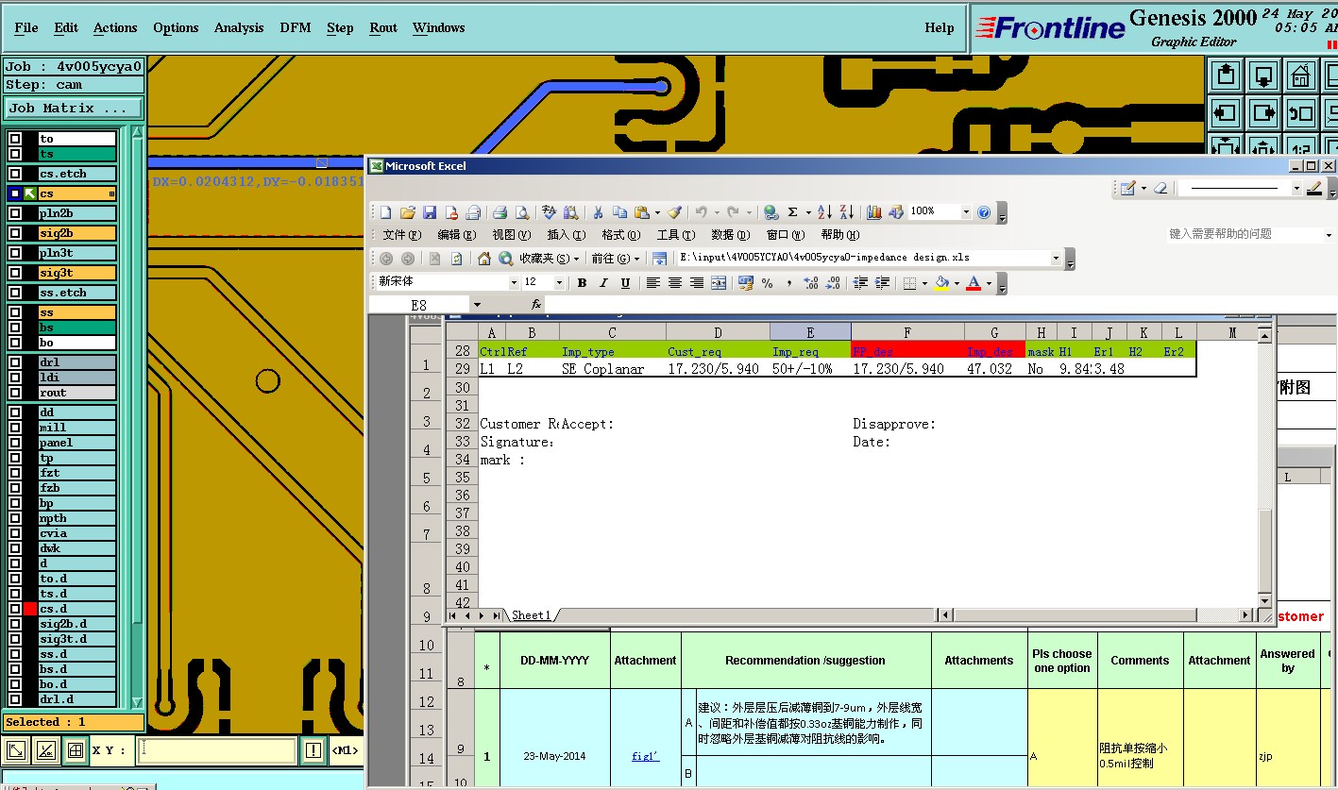Click the Center align icon in Excel

point(675,283)
